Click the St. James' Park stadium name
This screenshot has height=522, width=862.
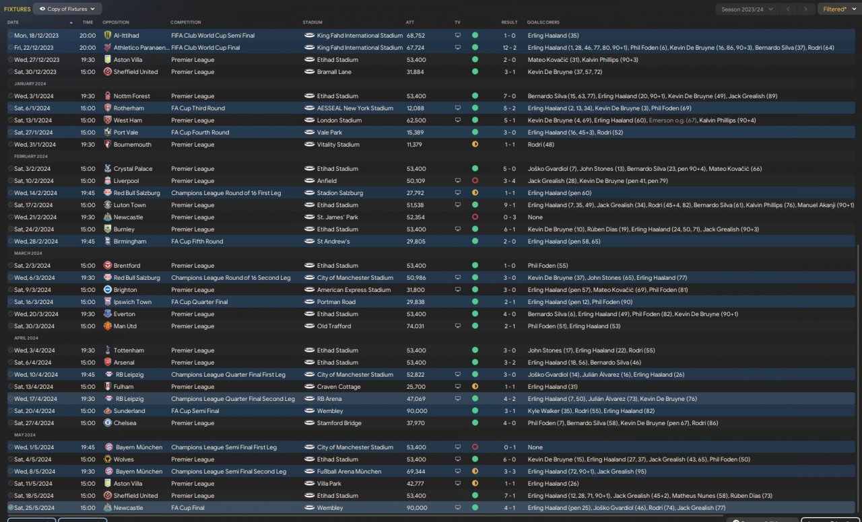pos(339,217)
